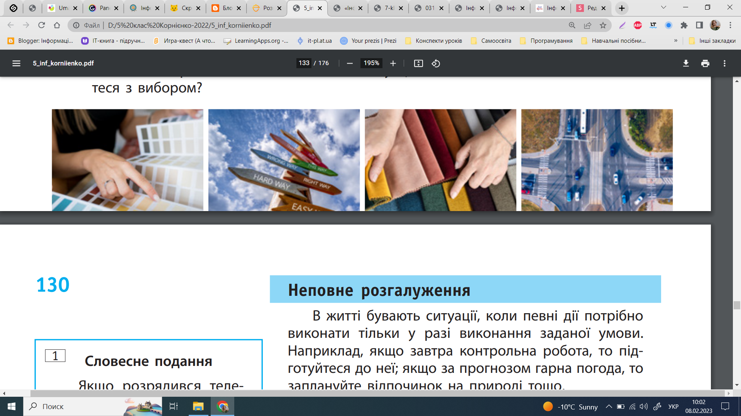Open LearningApps.org bookmark
This screenshot has height=416, width=741.
[256, 41]
